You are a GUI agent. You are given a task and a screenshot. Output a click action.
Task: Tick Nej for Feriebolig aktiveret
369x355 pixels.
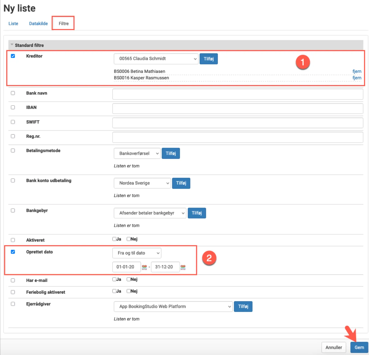(128, 291)
